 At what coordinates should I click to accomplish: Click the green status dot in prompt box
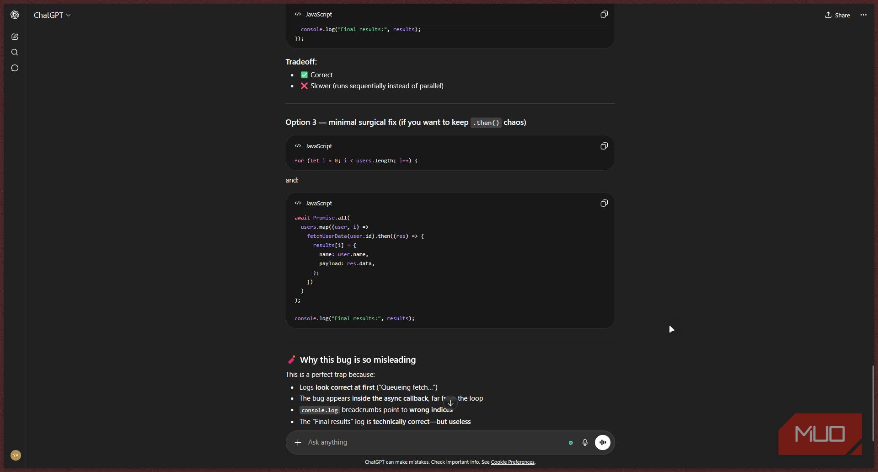(570, 442)
